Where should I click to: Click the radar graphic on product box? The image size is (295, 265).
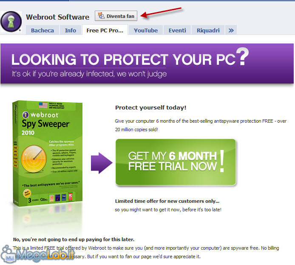point(34,159)
